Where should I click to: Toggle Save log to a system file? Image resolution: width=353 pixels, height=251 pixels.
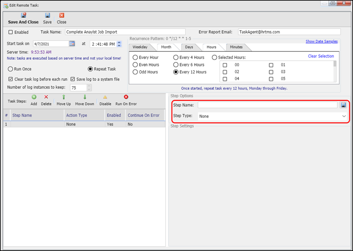(72, 79)
